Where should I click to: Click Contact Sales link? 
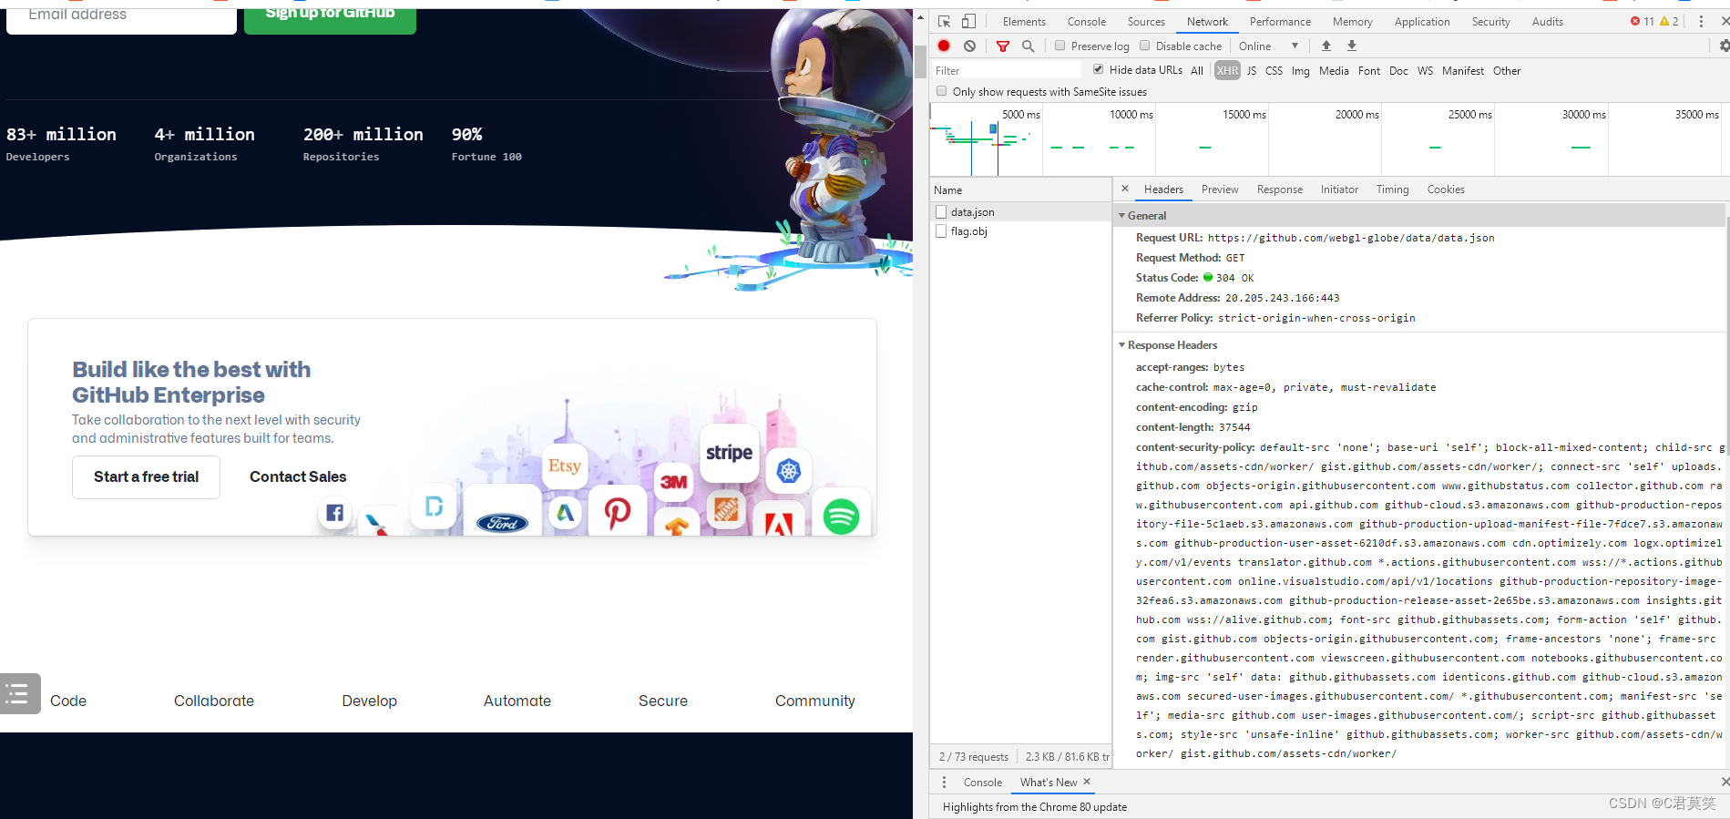coord(298,476)
